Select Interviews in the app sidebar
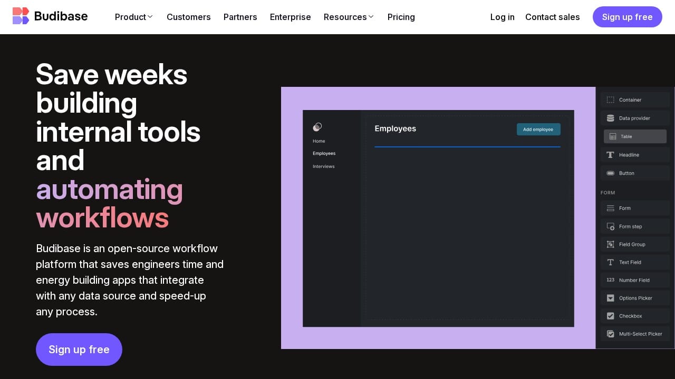The width and height of the screenshot is (675, 379). pos(323,166)
